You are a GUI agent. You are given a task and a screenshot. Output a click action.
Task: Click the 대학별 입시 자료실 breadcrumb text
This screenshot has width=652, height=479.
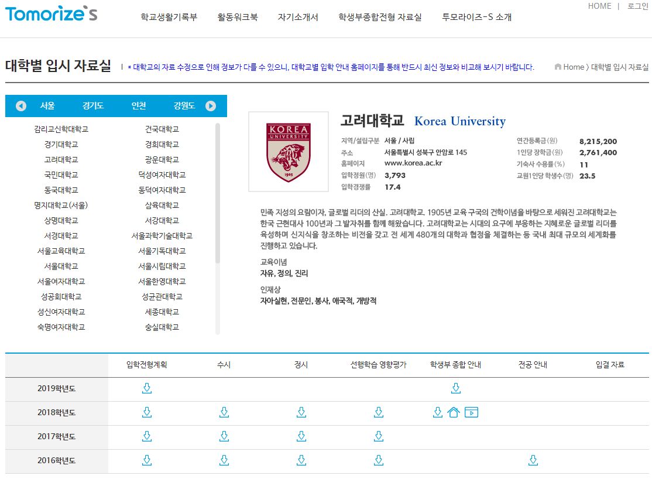click(x=620, y=67)
